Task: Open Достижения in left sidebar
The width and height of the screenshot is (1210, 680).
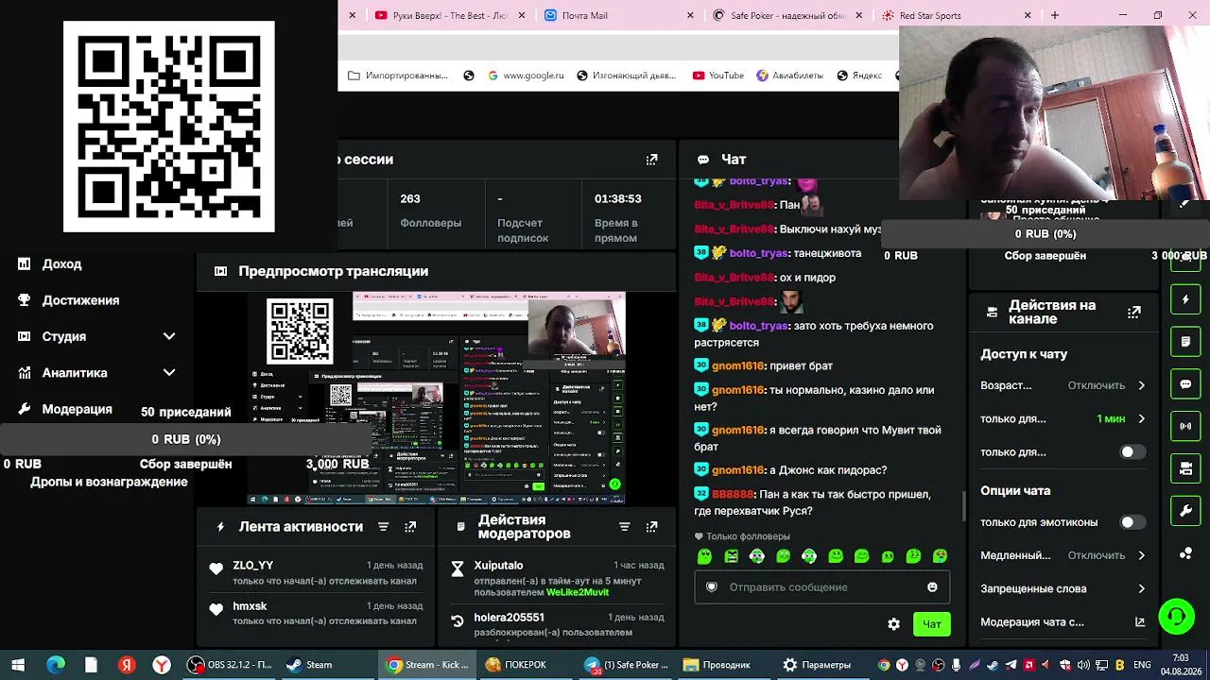Action: pyautogui.click(x=80, y=300)
